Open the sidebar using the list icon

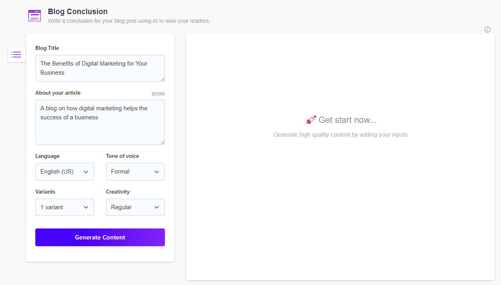(16, 54)
